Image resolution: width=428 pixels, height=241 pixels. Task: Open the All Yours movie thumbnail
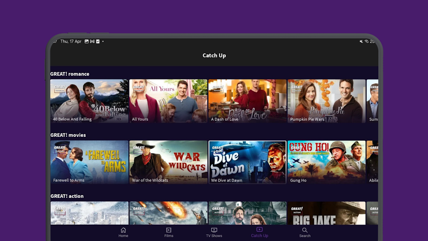click(168, 101)
